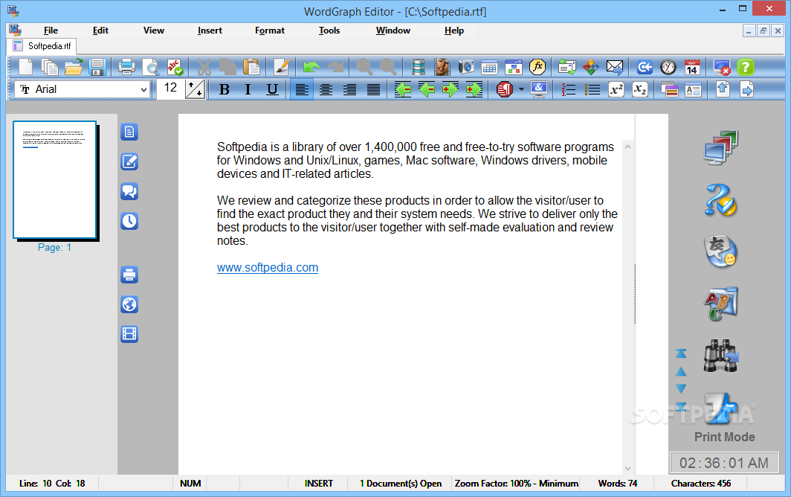Select the Softpedia.rtf document tab

43,46
